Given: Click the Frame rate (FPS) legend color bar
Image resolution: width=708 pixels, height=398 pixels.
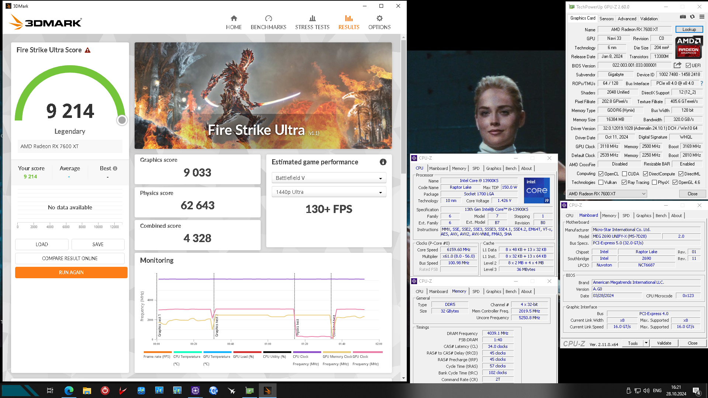Looking at the screenshot, I should point(158,352).
